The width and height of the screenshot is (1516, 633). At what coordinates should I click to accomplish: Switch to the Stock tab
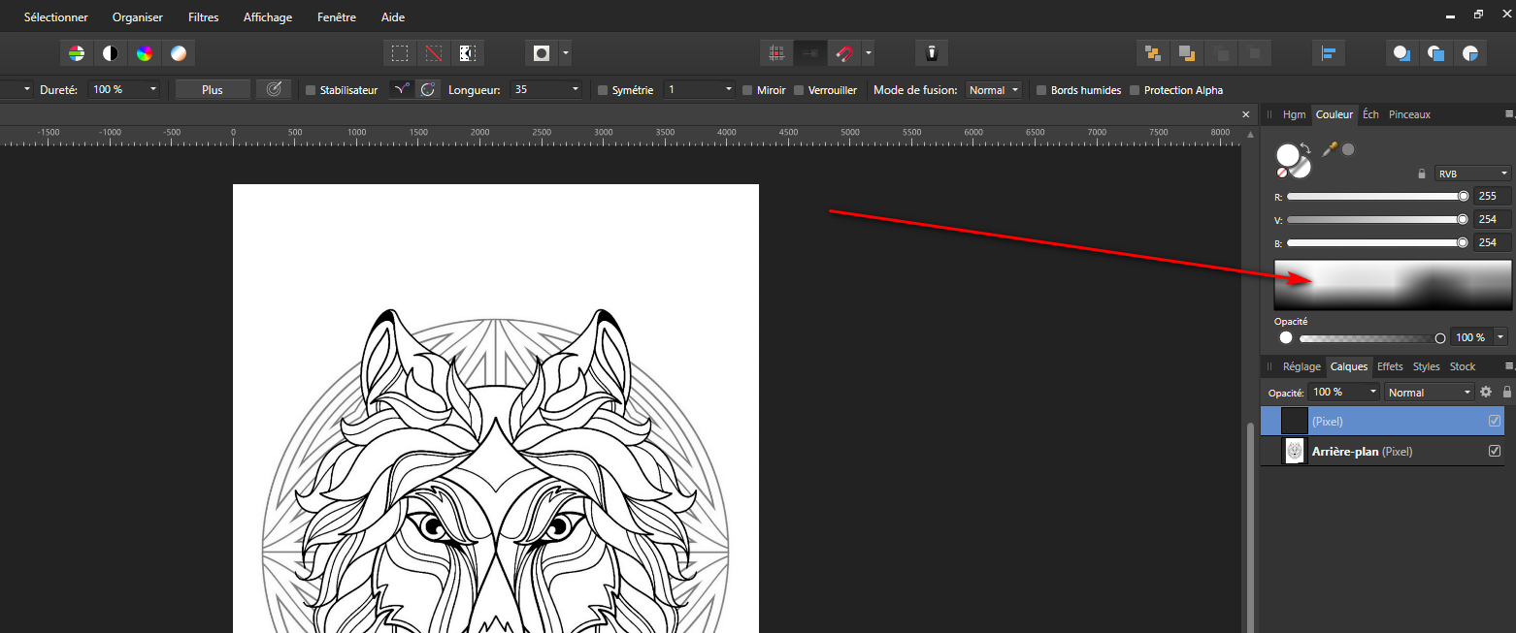coord(1463,366)
